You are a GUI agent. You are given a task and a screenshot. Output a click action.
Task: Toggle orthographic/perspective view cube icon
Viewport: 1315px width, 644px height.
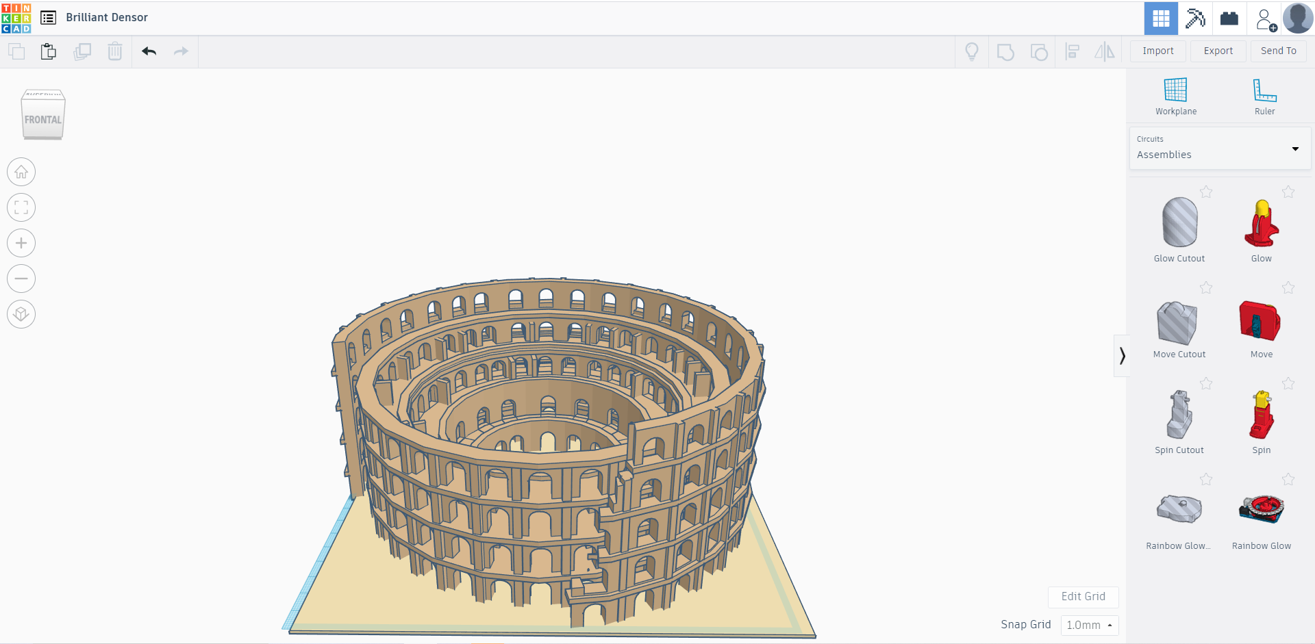(x=21, y=314)
